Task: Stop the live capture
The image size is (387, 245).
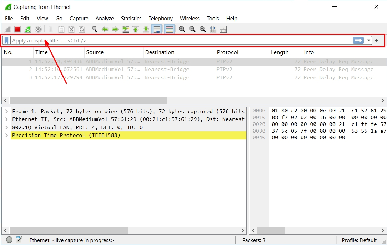Action: pos(17,29)
